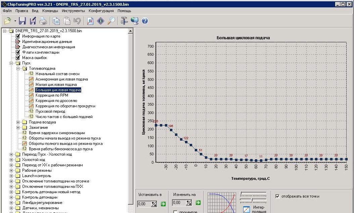The image size is (354, 213).
Task: Click the Paste clipboard toolbar icon
Action: [67, 21]
